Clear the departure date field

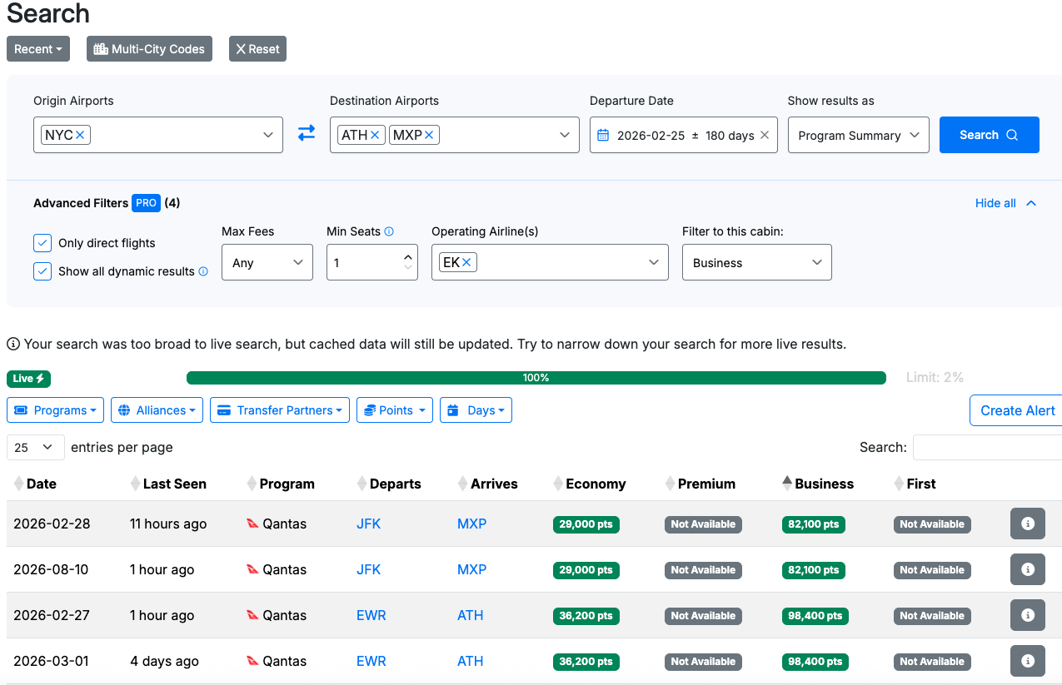point(764,135)
